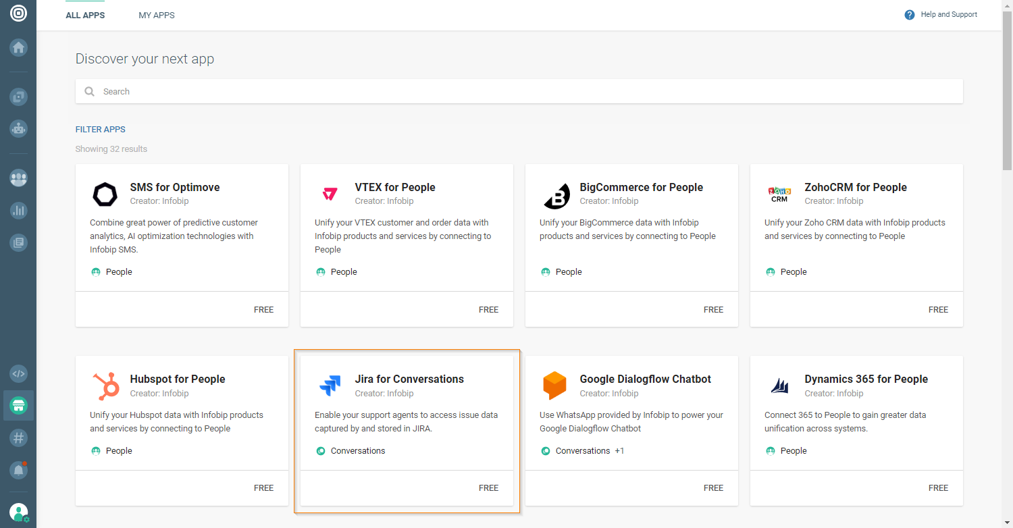Open the hashtag numbers icon in sidebar
Image resolution: width=1013 pixels, height=528 pixels.
click(x=18, y=438)
